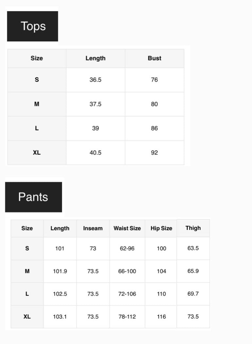Select the Bust column header
Viewport: 252px width, 344px height.
(x=154, y=58)
